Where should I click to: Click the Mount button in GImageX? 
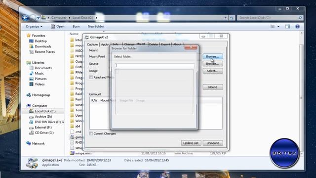(213, 87)
